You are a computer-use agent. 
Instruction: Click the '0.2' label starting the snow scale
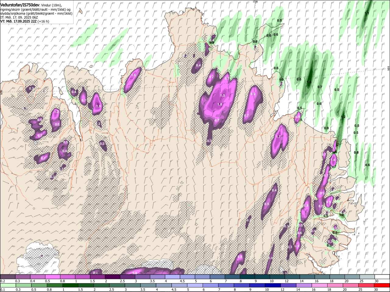[x=2, y=281]
